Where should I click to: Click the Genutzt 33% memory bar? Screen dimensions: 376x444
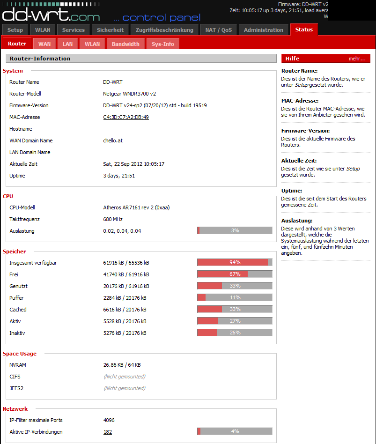(235, 286)
